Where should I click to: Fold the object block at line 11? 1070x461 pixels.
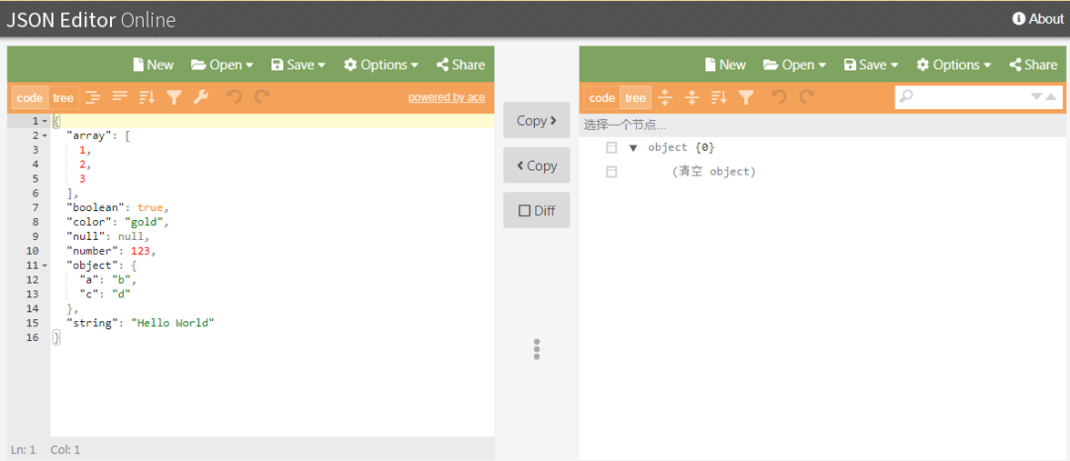[x=45, y=265]
